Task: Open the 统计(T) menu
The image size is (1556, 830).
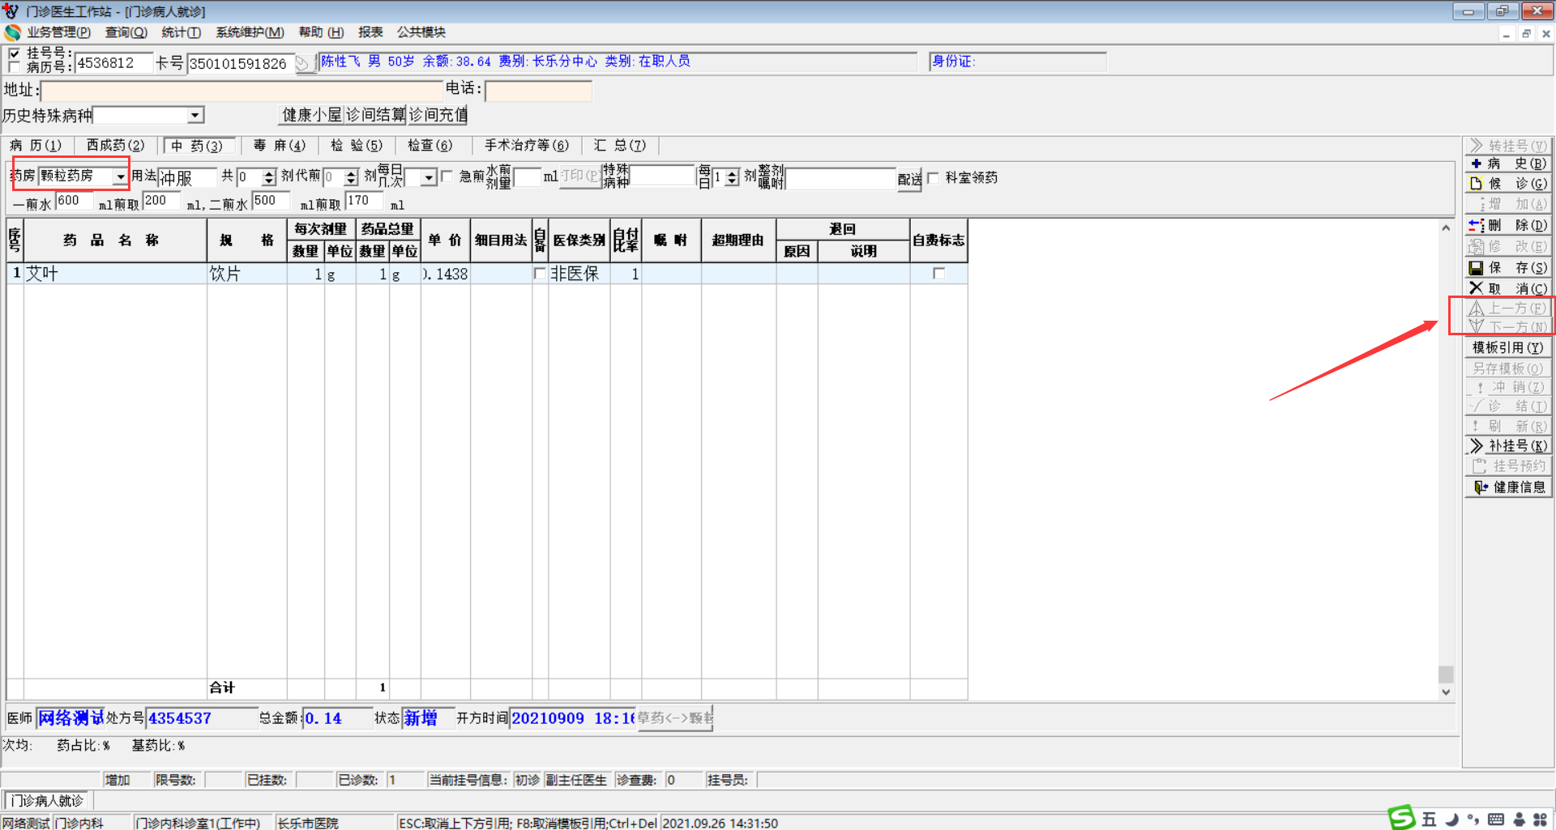Action: [x=182, y=32]
